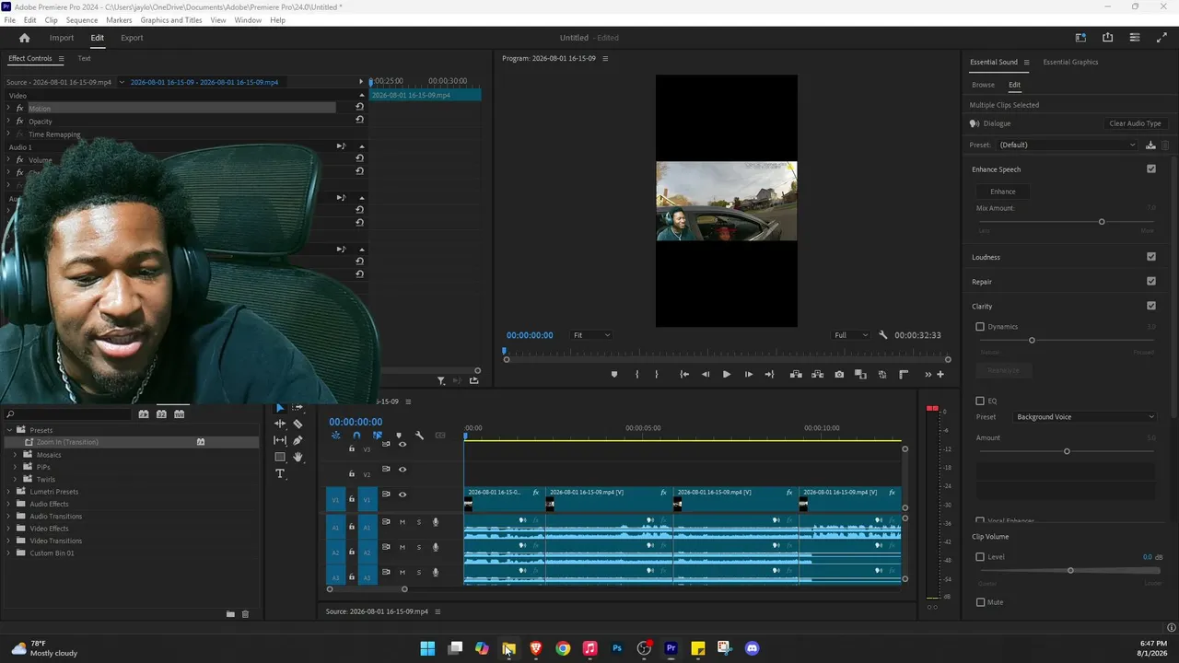Expand the Mosaics presets folder
This screenshot has height=663, width=1179.
pyautogui.click(x=16, y=455)
